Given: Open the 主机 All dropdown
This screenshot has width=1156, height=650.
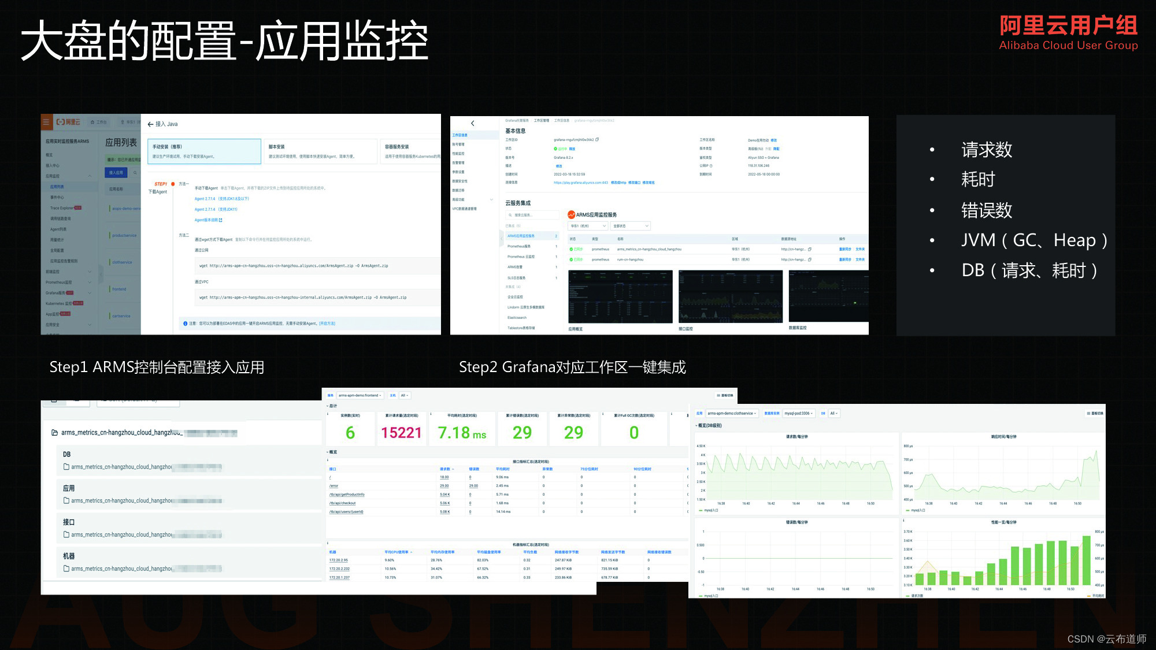Looking at the screenshot, I should click(x=405, y=396).
